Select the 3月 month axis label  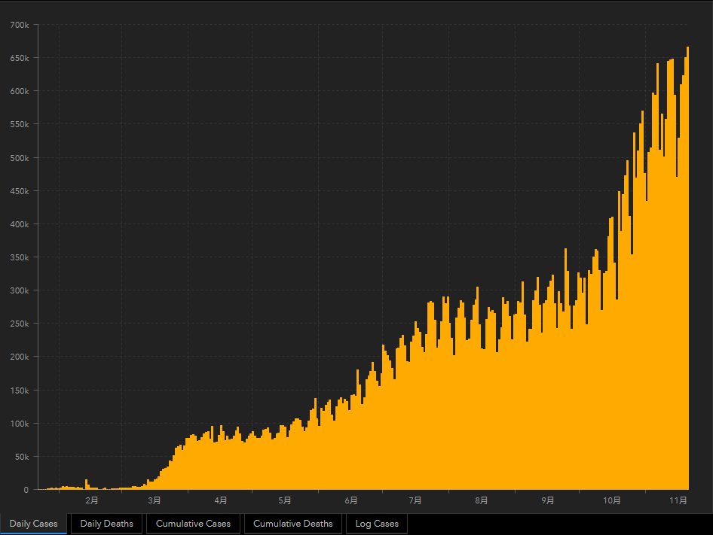155,500
